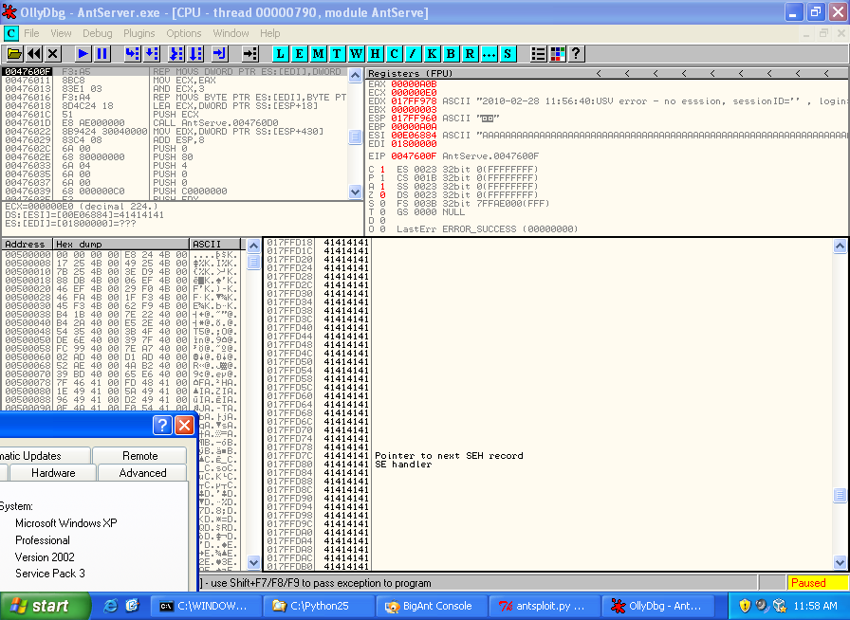Screen dimensions: 850x620
Task: Click stack pane scroll down arrow
Action: click(840, 562)
